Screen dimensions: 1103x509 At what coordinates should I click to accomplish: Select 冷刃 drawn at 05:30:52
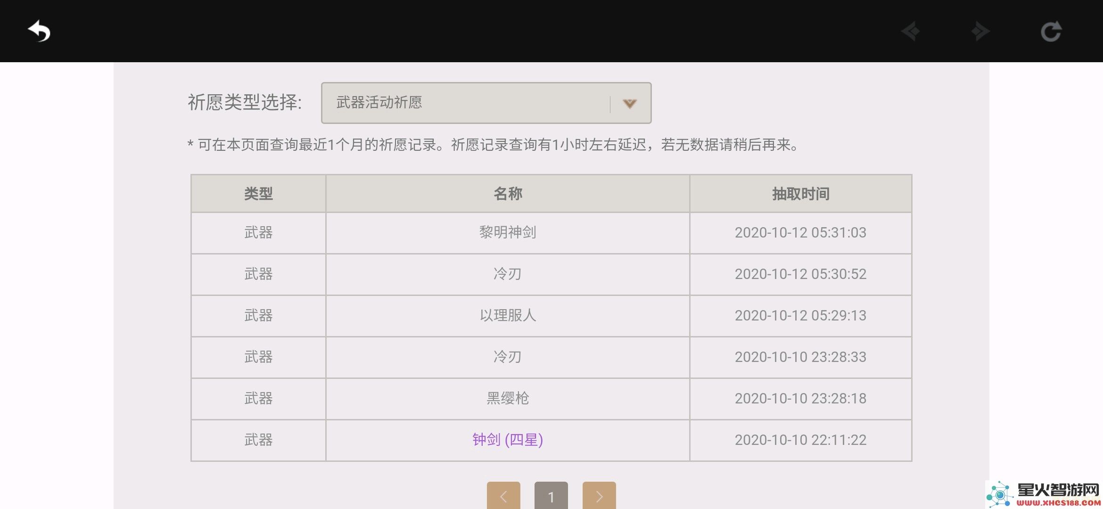pyautogui.click(x=508, y=274)
